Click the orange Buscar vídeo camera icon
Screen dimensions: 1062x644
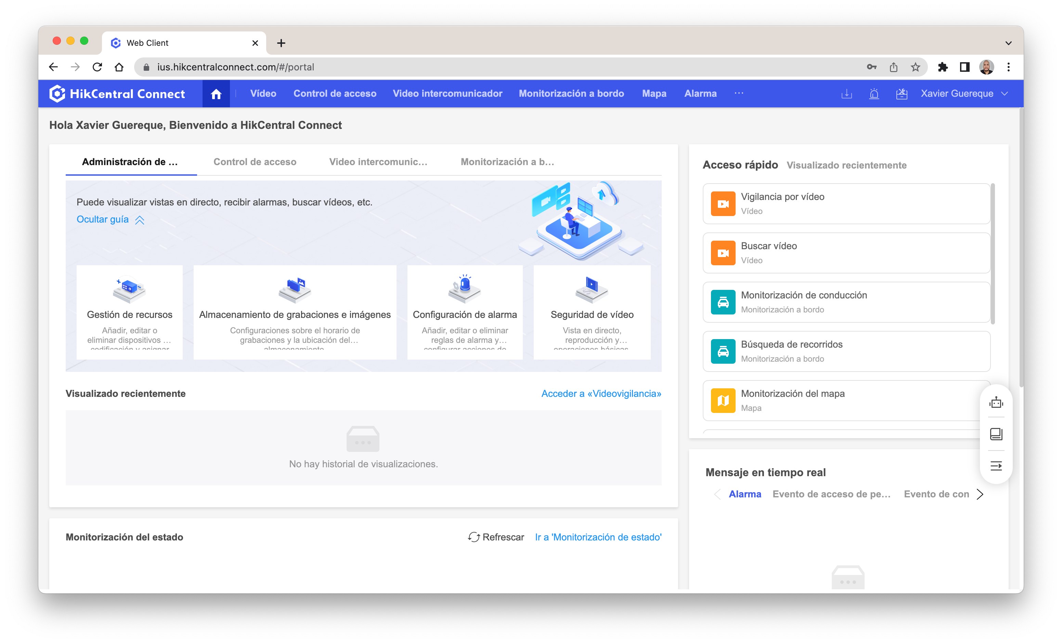(x=723, y=253)
